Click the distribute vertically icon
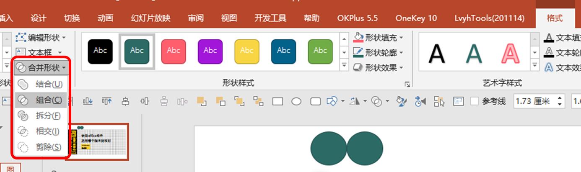Image resolution: width=581 pixels, height=172 pixels. coord(164,101)
